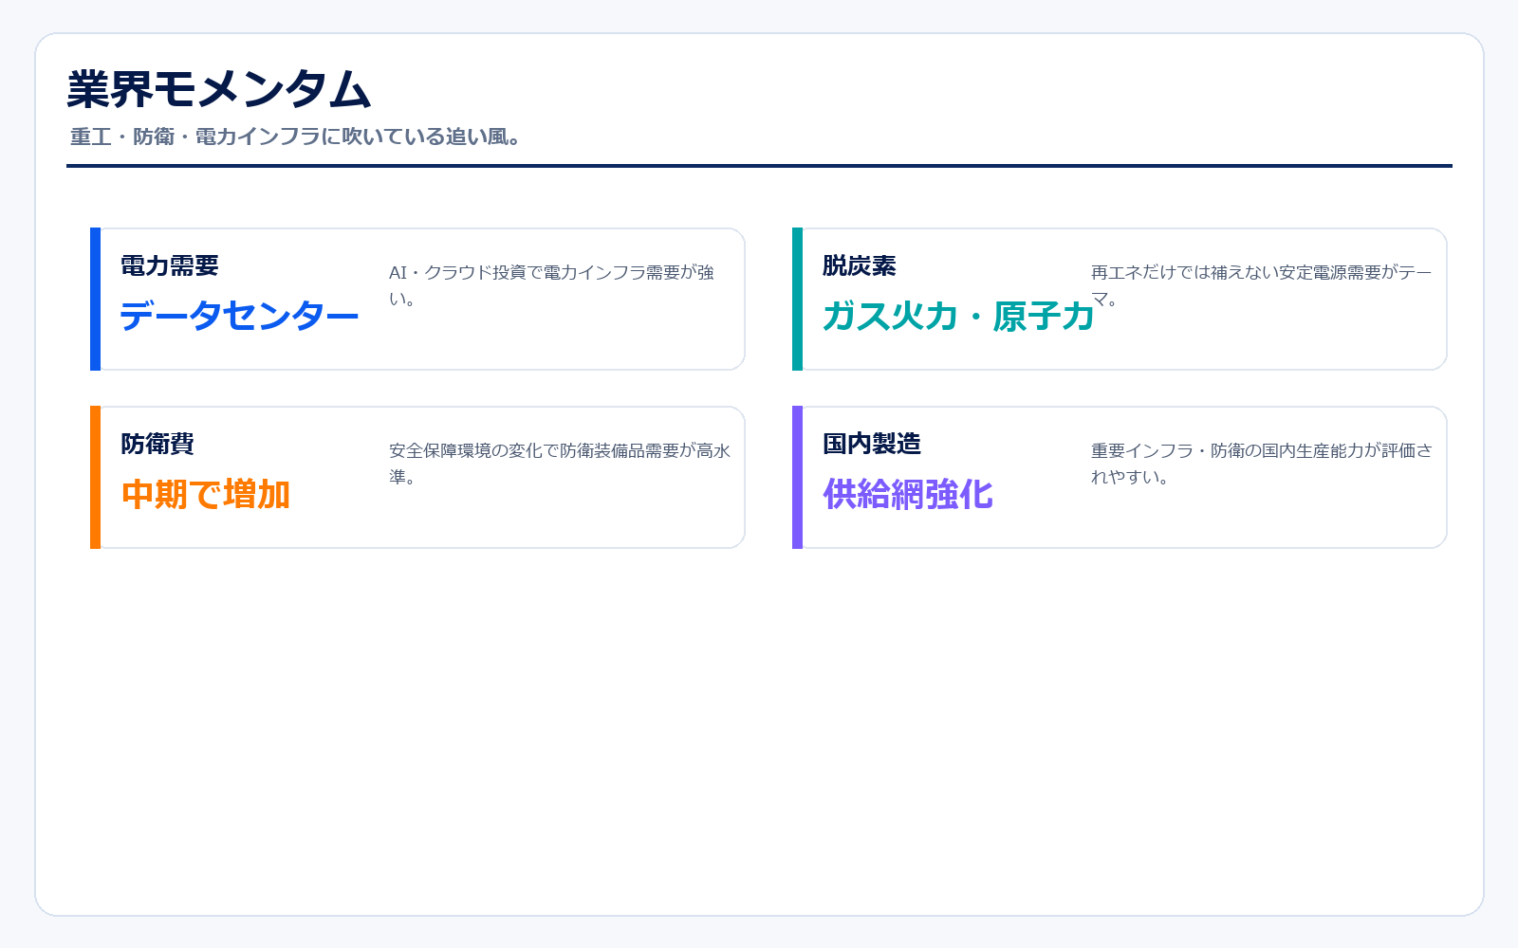This screenshot has height=948, width=1518.
Task: Click the description starting AI・クラウド投資で
Action: tap(551, 285)
